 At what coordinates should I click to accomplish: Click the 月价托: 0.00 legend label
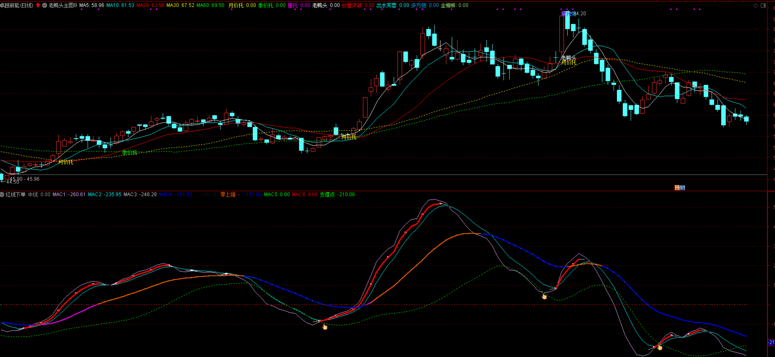point(242,5)
